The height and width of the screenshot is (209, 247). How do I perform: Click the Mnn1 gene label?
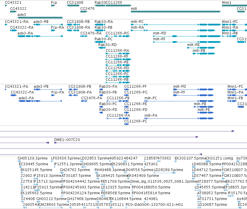(226, 3)
